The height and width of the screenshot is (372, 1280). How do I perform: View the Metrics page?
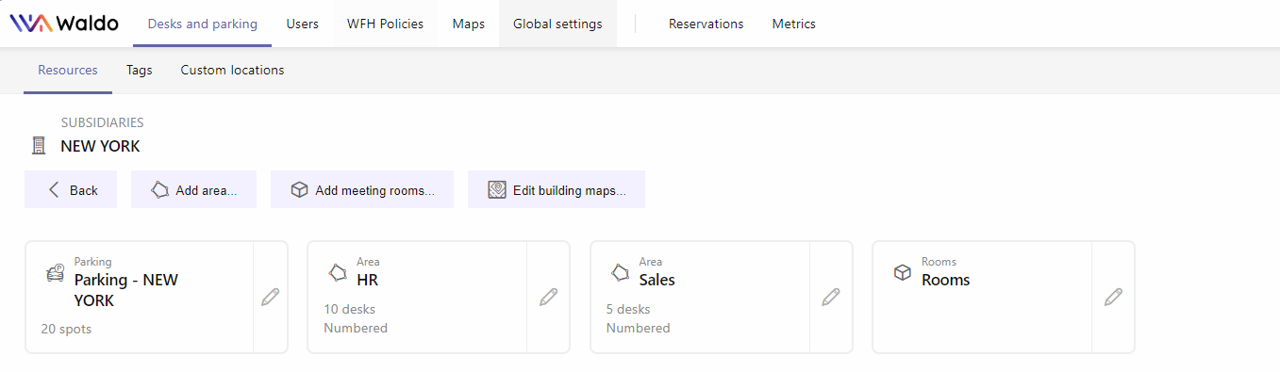click(794, 24)
